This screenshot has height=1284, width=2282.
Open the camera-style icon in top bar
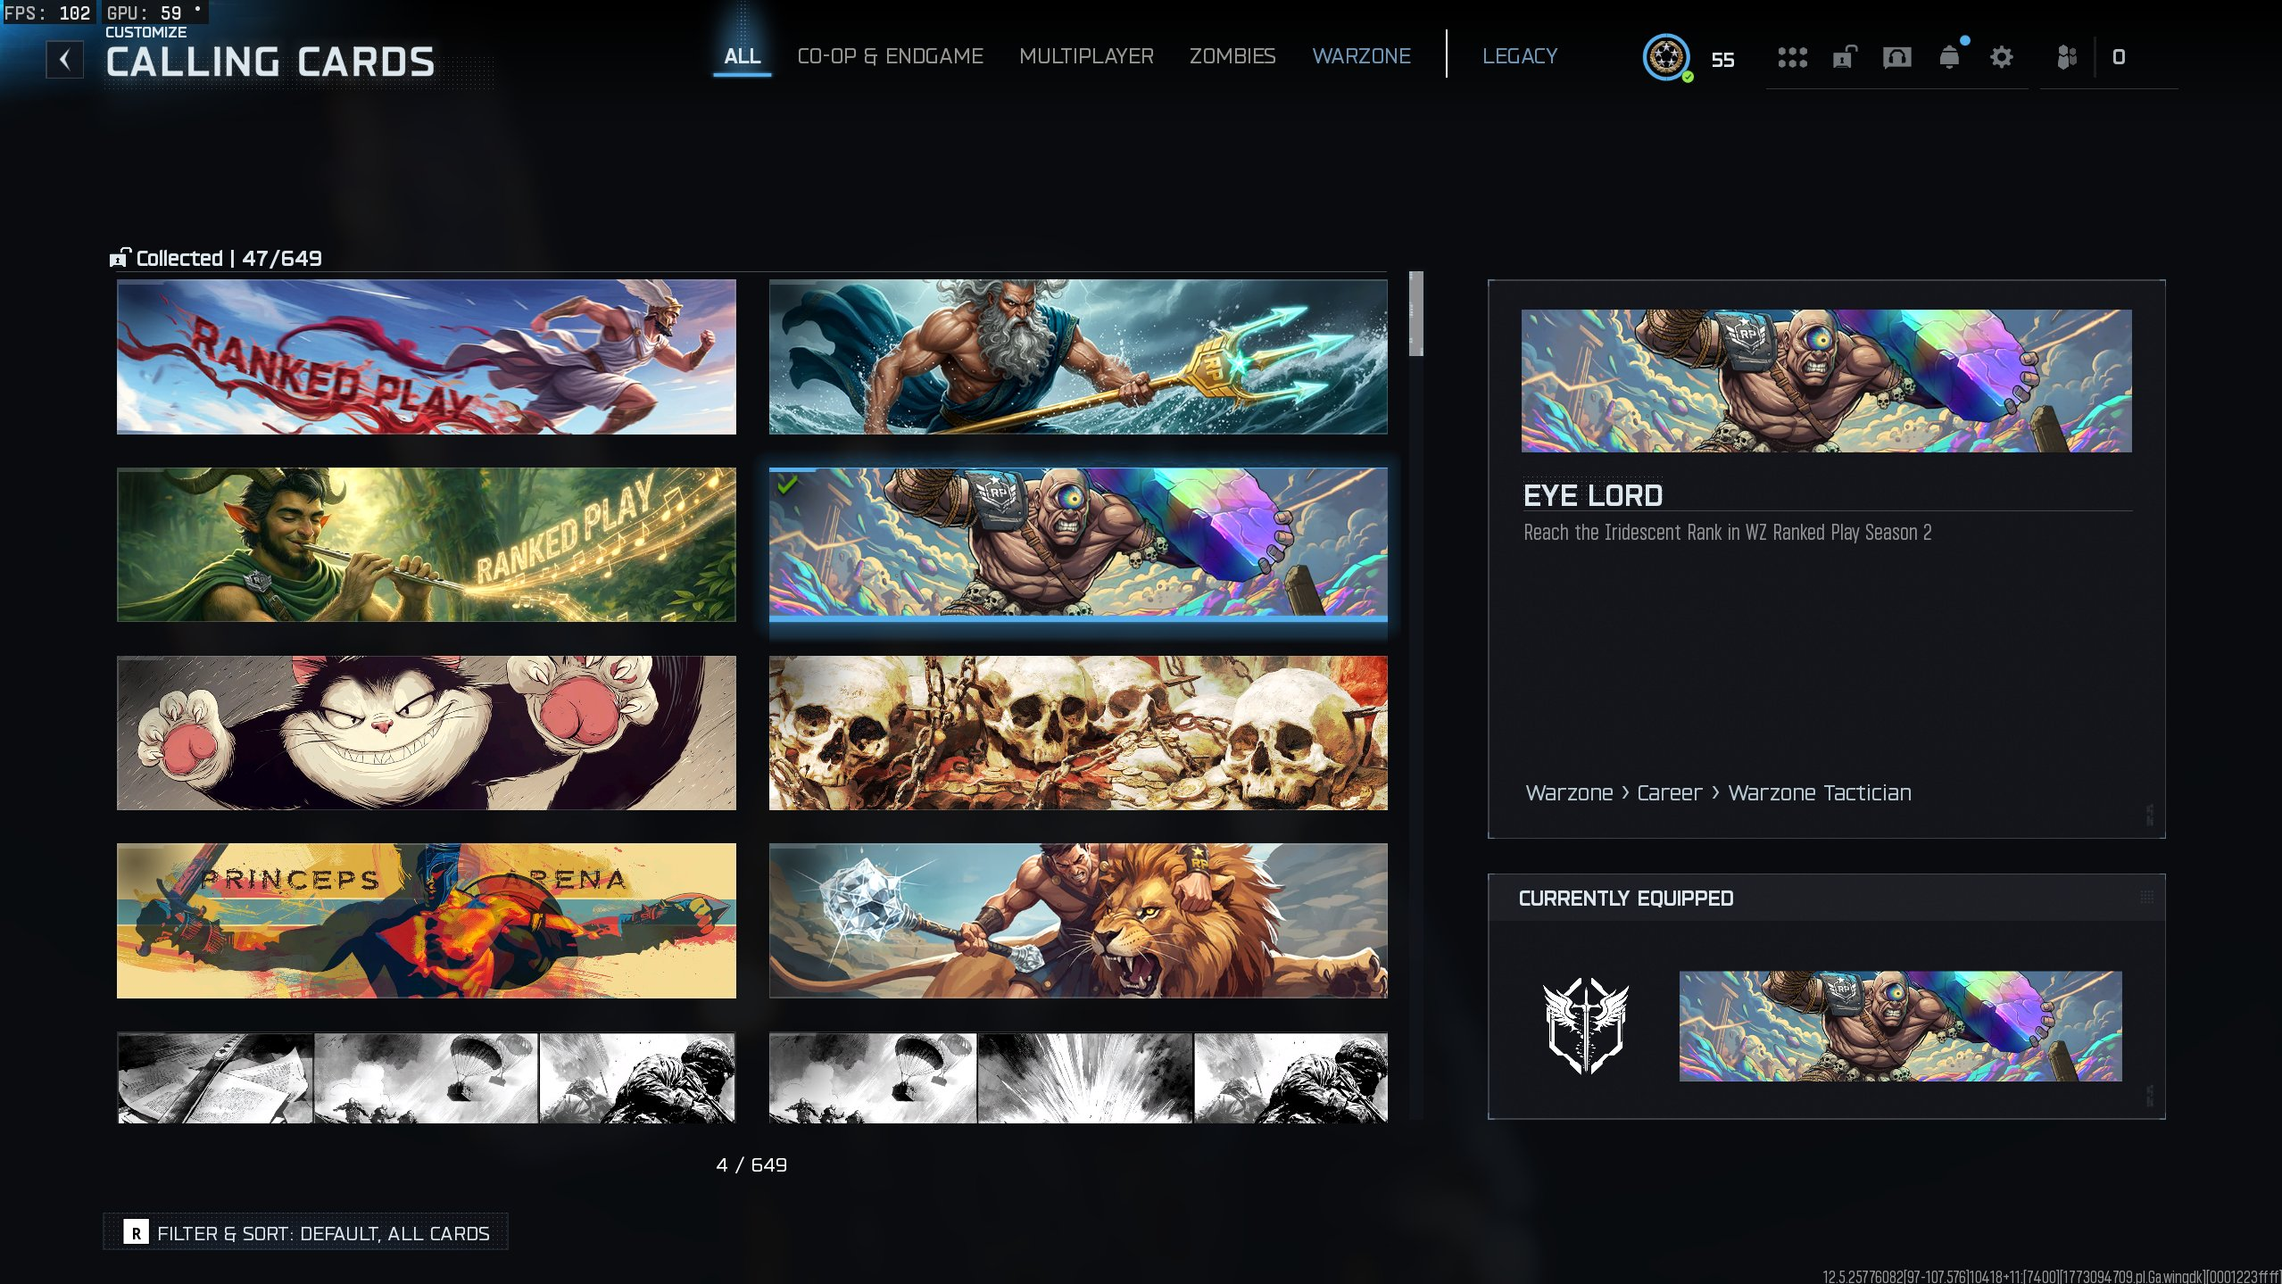[x=1897, y=58]
